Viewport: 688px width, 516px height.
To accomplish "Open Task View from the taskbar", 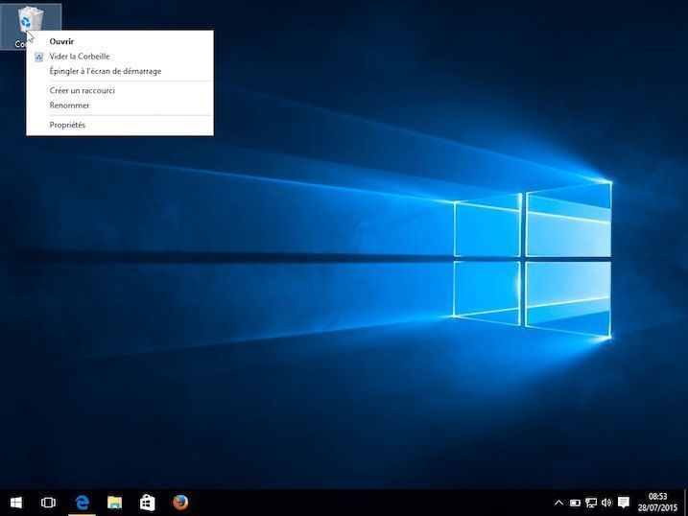I will (48, 503).
